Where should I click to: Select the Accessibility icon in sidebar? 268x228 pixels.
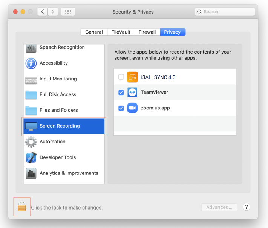tap(31, 63)
